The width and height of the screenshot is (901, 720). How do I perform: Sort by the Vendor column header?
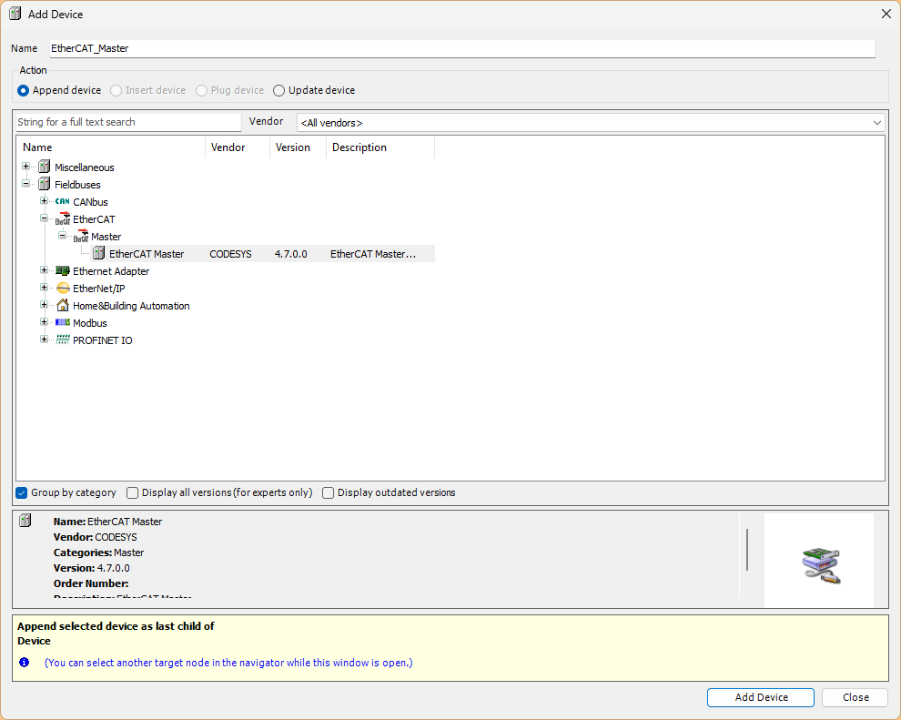pyautogui.click(x=238, y=147)
